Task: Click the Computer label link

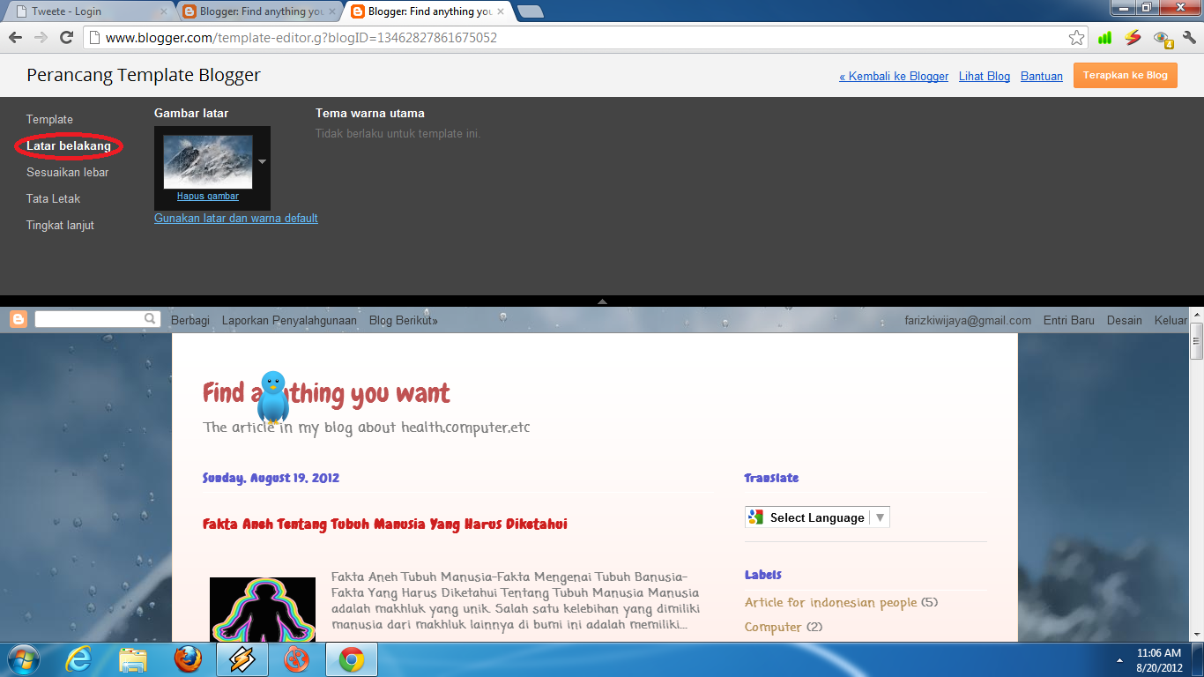Action: point(773,627)
